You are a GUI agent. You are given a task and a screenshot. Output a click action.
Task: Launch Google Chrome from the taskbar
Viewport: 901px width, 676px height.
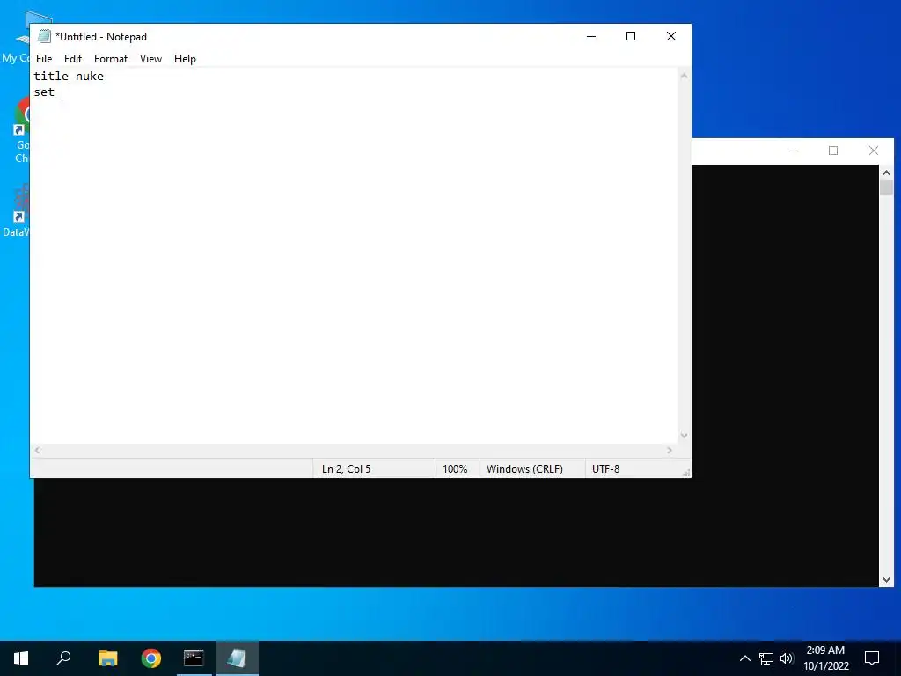[x=151, y=658]
